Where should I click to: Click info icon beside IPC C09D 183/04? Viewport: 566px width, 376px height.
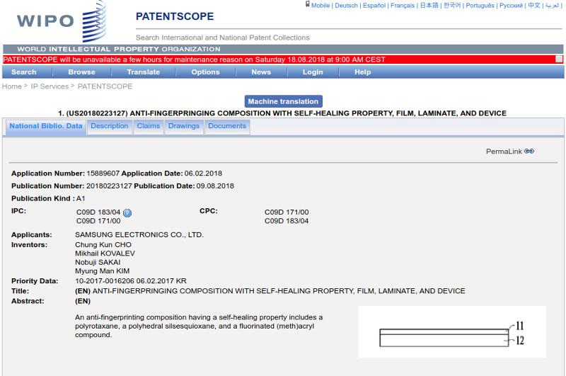(127, 212)
